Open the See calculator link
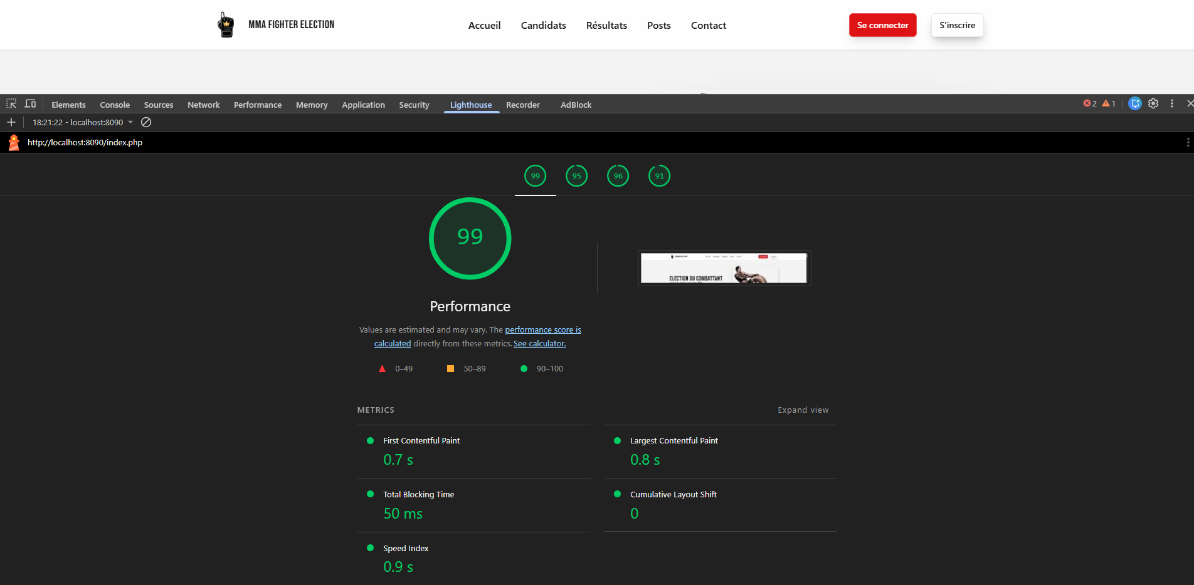This screenshot has width=1194, height=585. point(539,344)
